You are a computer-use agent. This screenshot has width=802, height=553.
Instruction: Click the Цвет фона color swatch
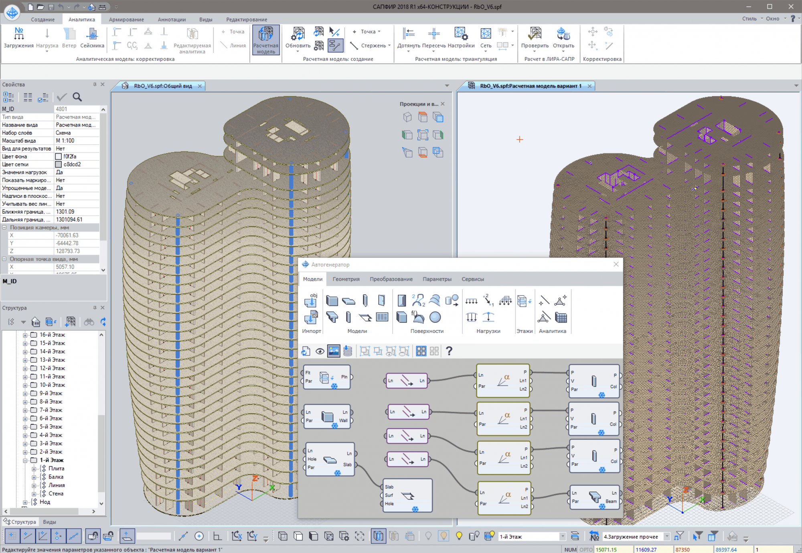59,157
